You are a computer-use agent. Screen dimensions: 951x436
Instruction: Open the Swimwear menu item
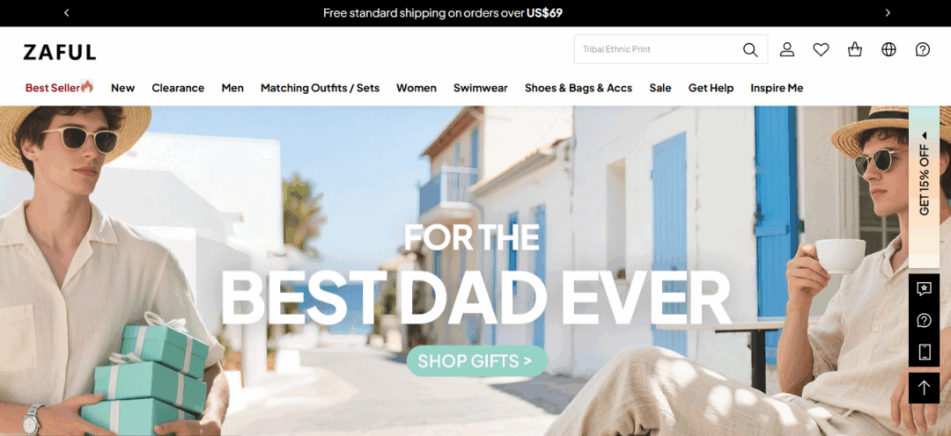coord(481,88)
